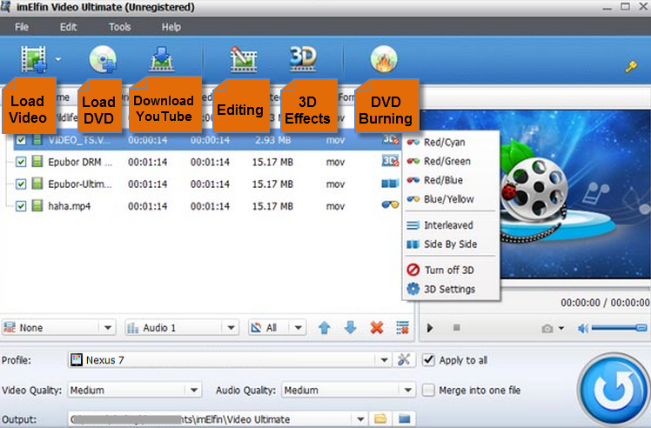The image size is (651, 428).
Task: Toggle the Apply to all checkbox
Action: (x=428, y=359)
